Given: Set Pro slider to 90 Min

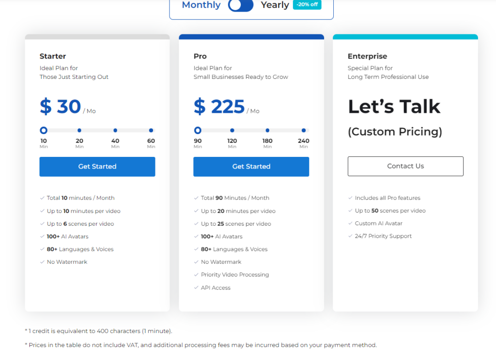Looking at the screenshot, I should tap(198, 130).
